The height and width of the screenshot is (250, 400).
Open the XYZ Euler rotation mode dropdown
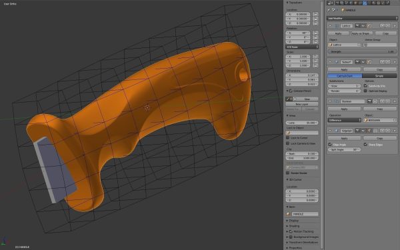[x=302, y=47]
